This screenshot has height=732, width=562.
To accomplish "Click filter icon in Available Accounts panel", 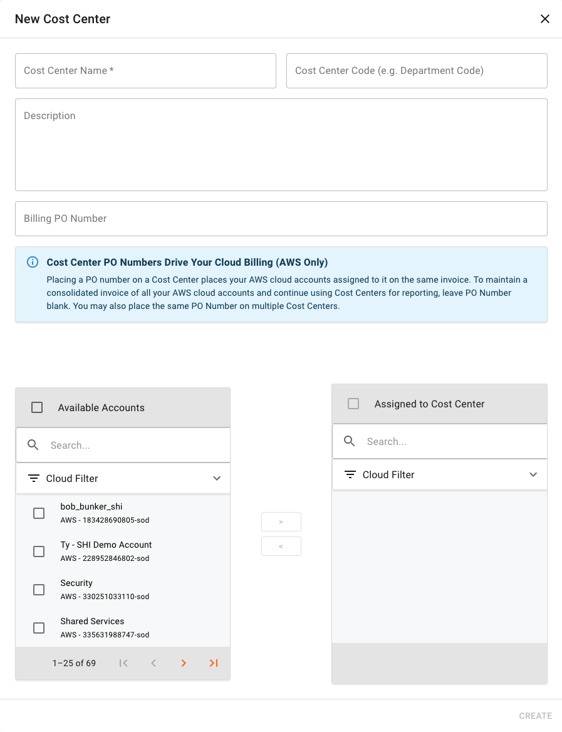I will [x=34, y=478].
